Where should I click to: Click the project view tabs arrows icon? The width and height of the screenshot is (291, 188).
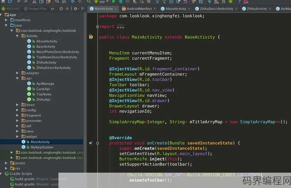pos(53,8)
